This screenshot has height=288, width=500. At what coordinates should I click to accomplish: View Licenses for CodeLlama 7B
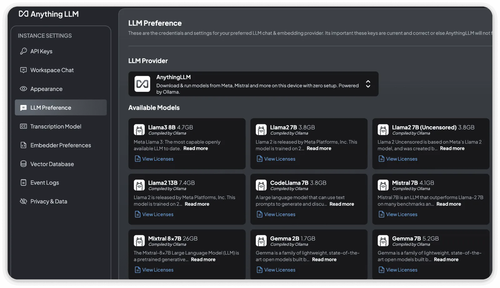tap(280, 214)
